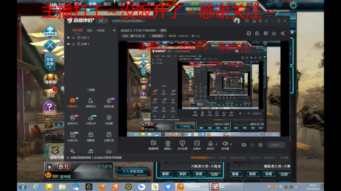Open the bell notifications icon above preview
The image size is (341, 191).
[274, 34]
